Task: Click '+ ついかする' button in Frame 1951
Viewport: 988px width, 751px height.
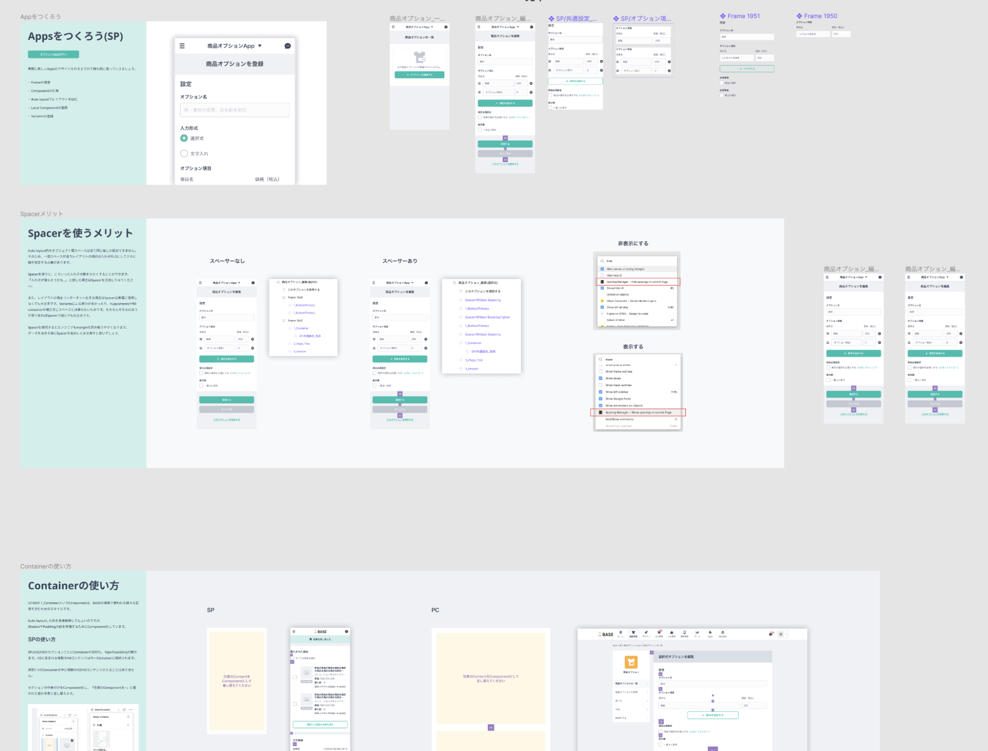Action: (x=747, y=69)
